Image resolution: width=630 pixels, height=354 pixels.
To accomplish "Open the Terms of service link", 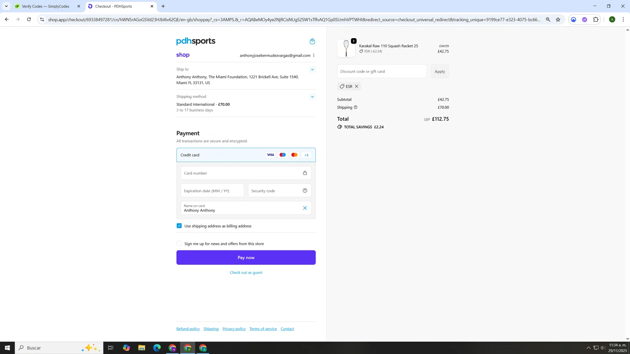I will [x=263, y=329].
